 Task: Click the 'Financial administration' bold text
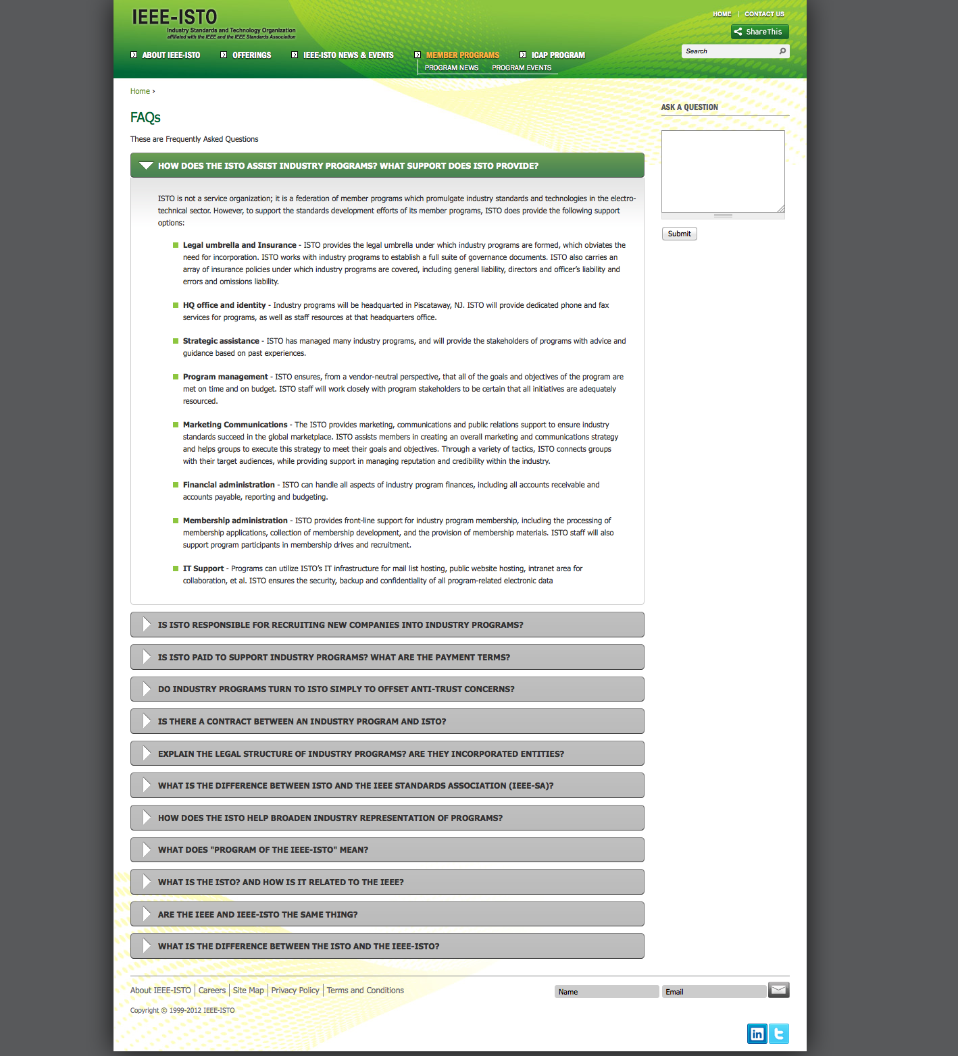229,485
